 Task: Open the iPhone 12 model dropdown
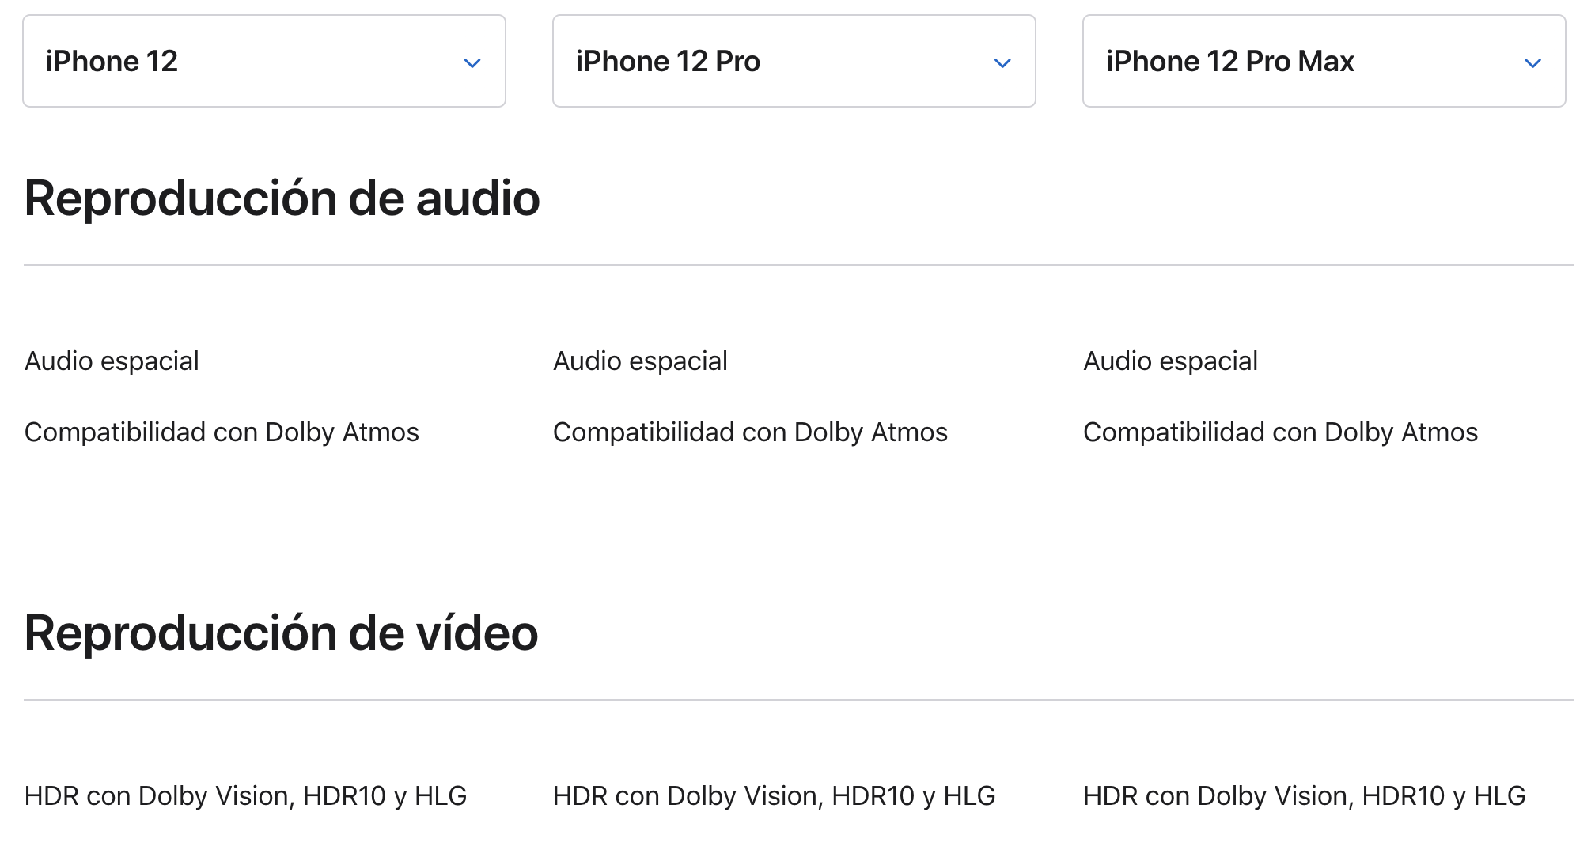[264, 61]
